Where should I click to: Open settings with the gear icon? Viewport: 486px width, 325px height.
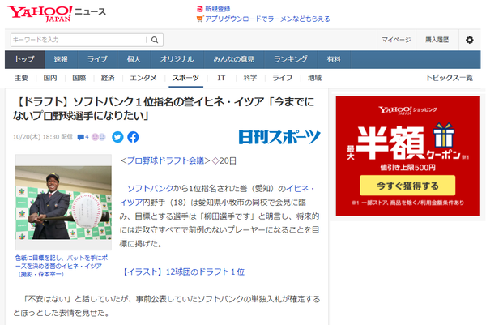click(469, 40)
